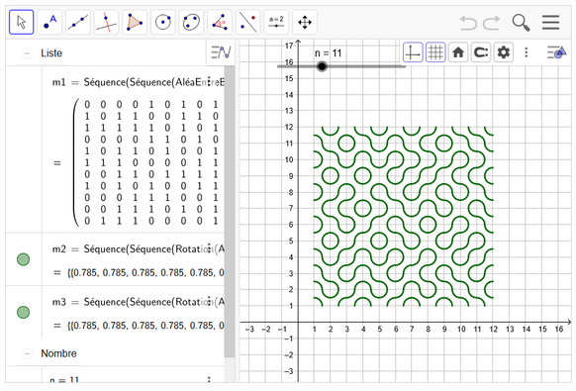Collapse the Nombre section
576x391 pixels.
coord(27,354)
